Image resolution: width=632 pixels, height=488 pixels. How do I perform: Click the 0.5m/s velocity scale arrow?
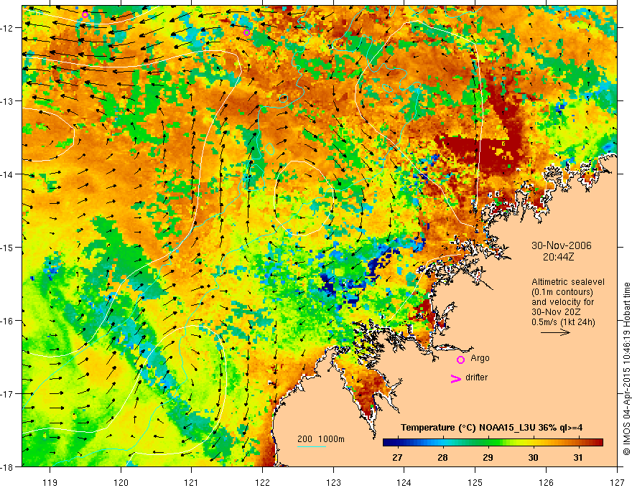click(x=555, y=332)
